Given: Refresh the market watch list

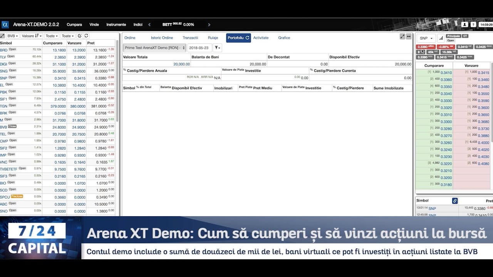Looking at the screenshot, I should [x=86, y=36].
